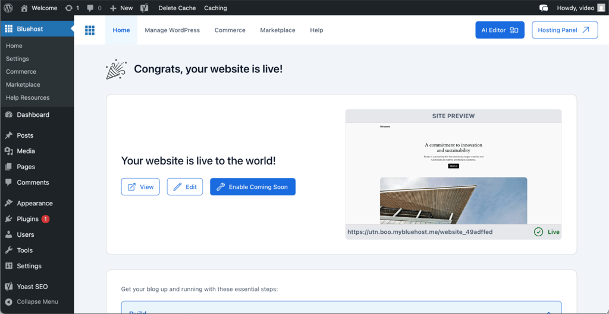Click the Settings sliders icon in sidebar
This screenshot has height=314, width=609.
(8, 266)
